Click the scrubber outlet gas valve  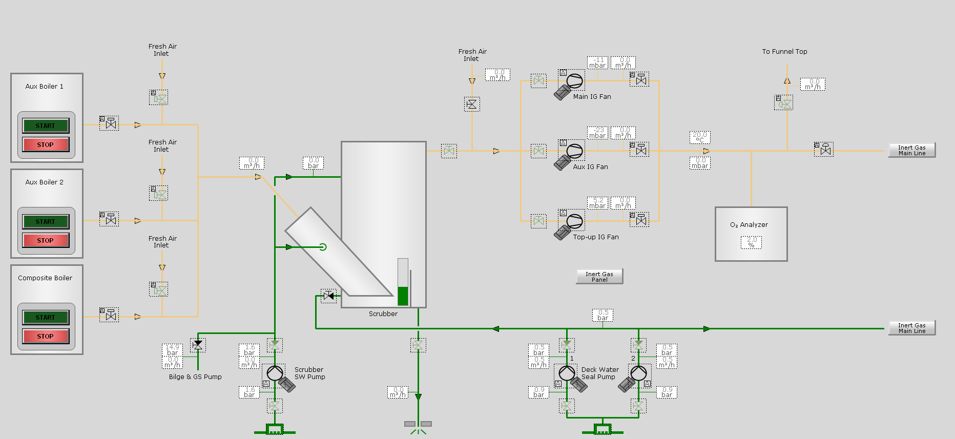click(x=449, y=151)
